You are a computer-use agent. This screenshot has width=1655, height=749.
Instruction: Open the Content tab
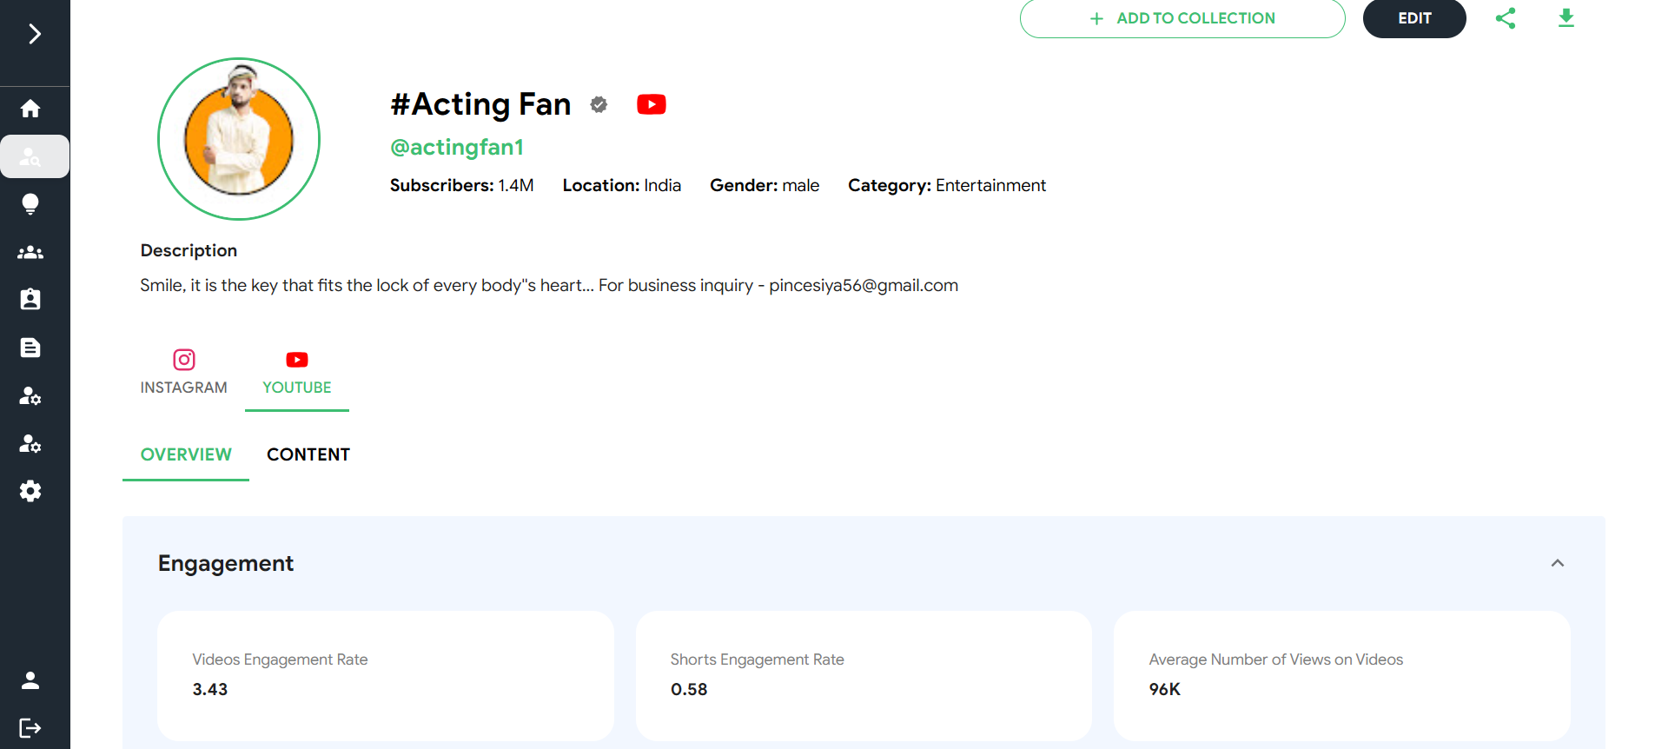(x=308, y=454)
